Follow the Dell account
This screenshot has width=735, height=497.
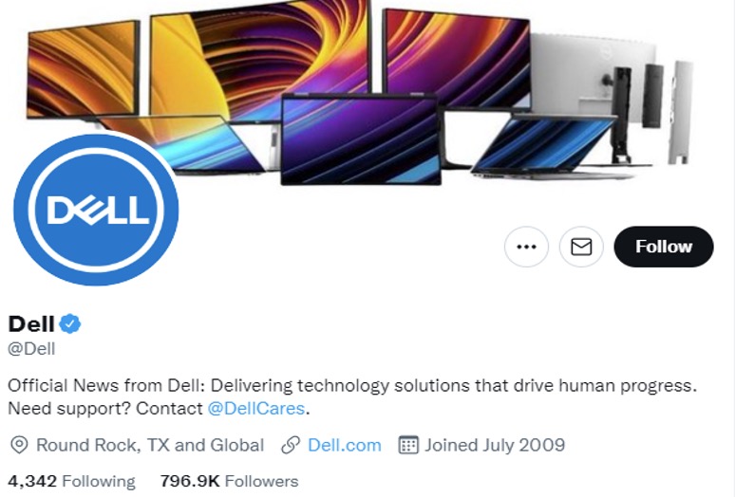[664, 247]
